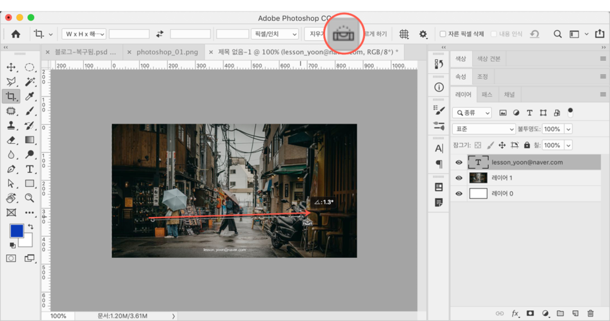The width and height of the screenshot is (610, 321).
Task: Click the Home button in options bar
Action: pos(16,34)
